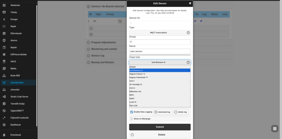The width and height of the screenshot is (282, 139).
Task: Open the Type MQTT subscription dropdown
Action: coord(160,33)
